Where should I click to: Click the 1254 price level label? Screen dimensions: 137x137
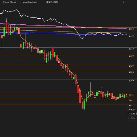[131, 72]
